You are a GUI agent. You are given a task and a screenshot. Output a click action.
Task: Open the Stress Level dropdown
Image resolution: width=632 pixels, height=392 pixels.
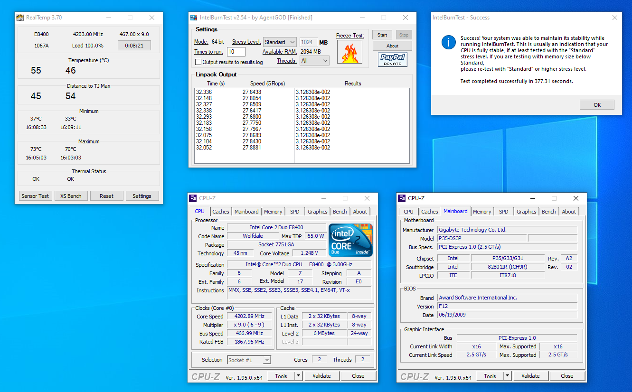[x=280, y=42]
